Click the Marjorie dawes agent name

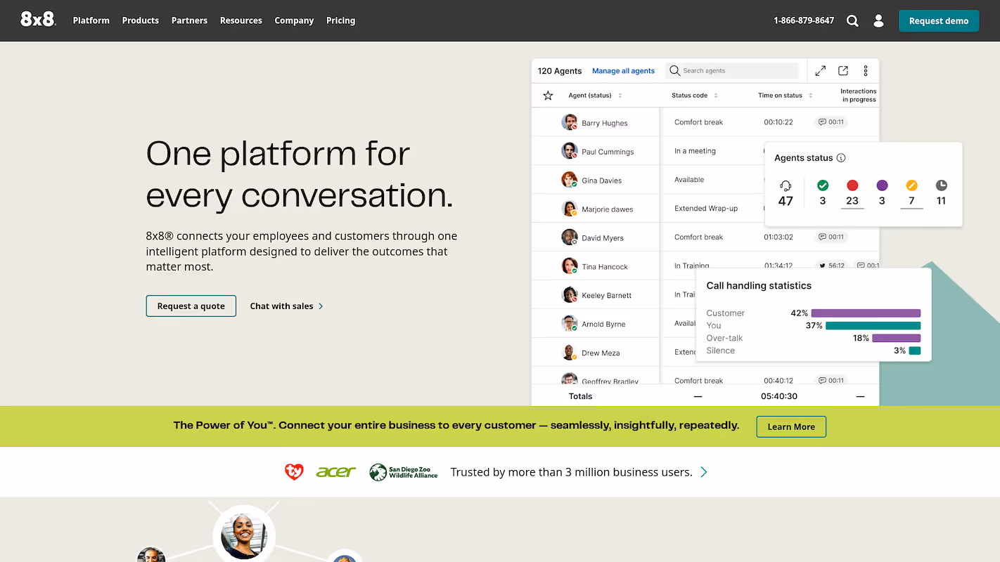point(608,209)
